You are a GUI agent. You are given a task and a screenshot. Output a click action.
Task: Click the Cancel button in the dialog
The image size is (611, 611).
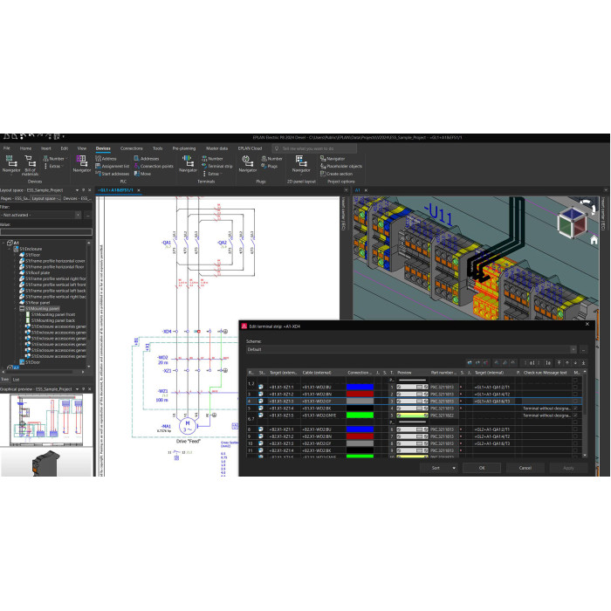[525, 468]
